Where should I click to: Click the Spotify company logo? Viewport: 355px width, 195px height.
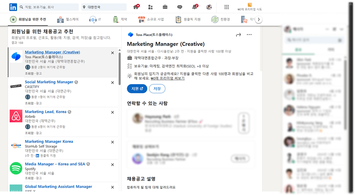tap(16, 168)
